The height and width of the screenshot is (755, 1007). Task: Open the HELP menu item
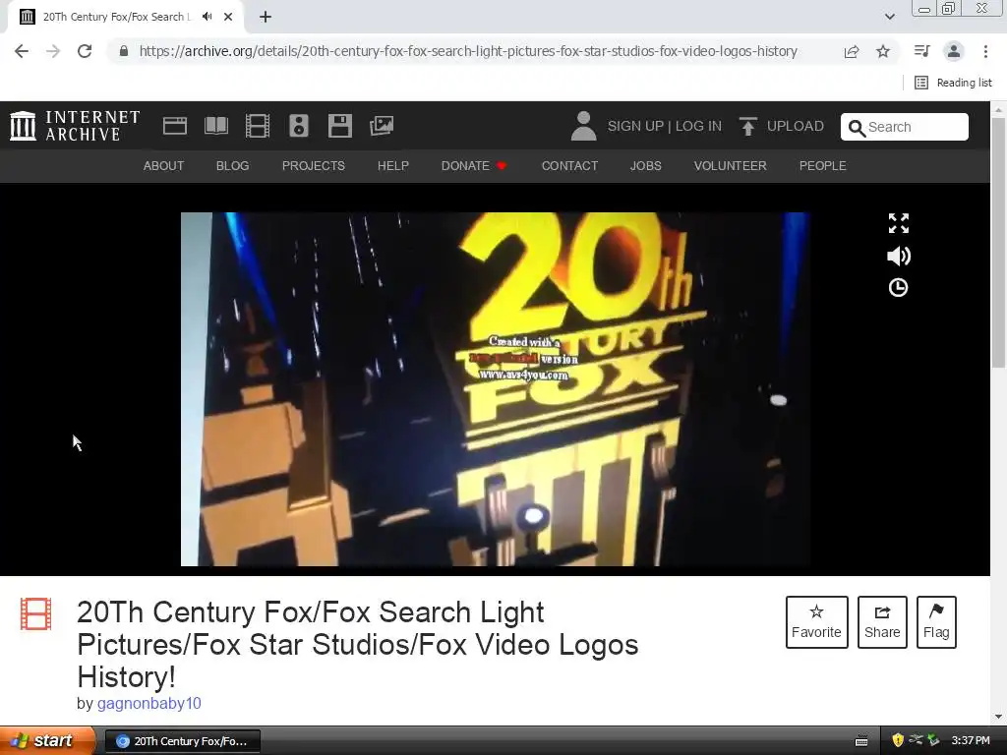(393, 165)
